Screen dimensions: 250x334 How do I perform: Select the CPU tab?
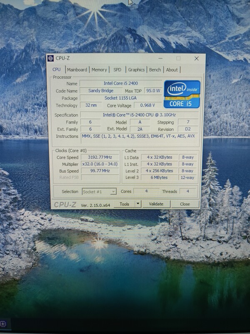[x=57, y=69]
